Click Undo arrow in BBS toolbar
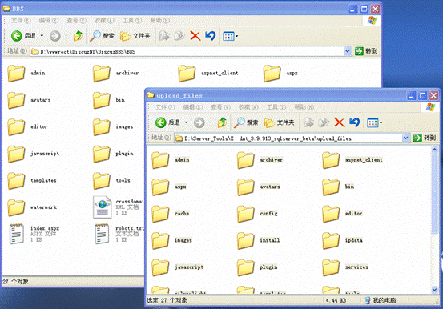 click(210, 36)
